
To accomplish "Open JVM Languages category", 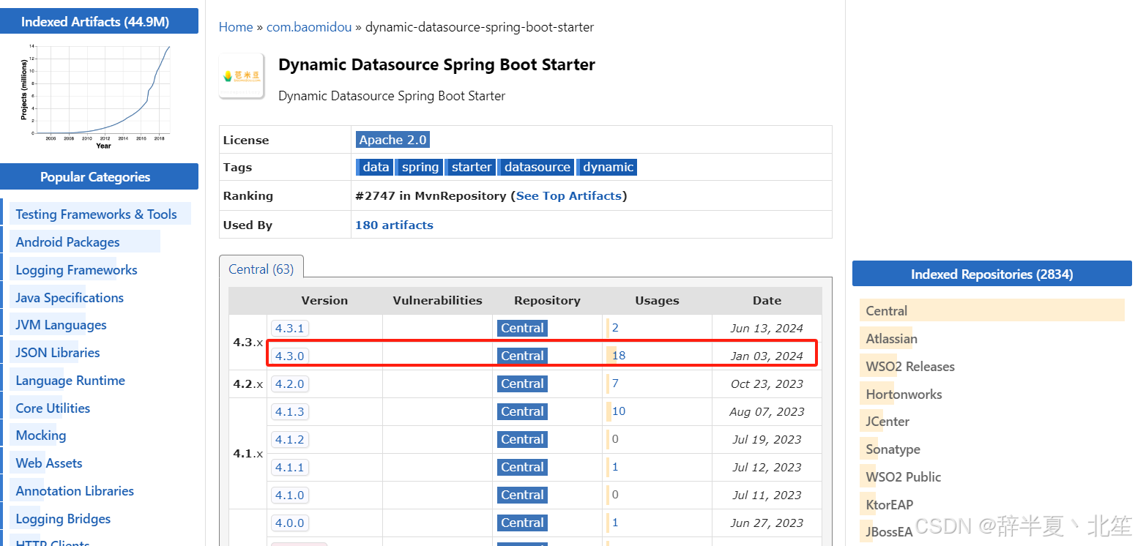I will click(x=61, y=325).
